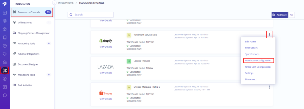Click the Ecommerce Channels count badge 13
The image size is (304, 109).
pos(48,12)
